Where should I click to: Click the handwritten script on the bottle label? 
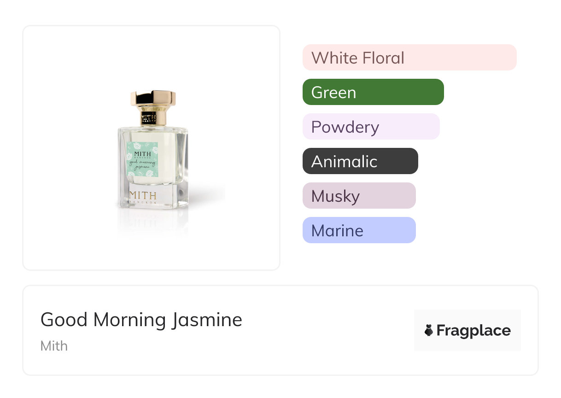click(142, 164)
